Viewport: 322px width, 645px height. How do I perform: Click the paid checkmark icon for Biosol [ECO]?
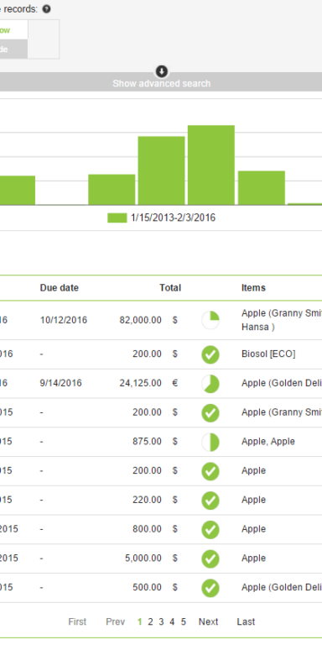(x=210, y=354)
